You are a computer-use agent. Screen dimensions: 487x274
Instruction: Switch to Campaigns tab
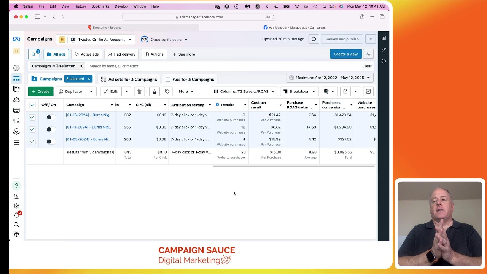pos(51,79)
